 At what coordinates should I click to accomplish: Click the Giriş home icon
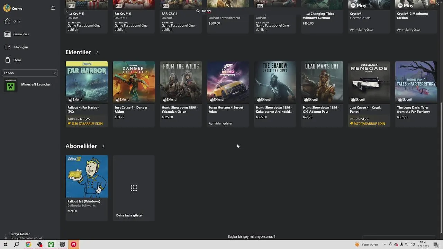pos(8,21)
